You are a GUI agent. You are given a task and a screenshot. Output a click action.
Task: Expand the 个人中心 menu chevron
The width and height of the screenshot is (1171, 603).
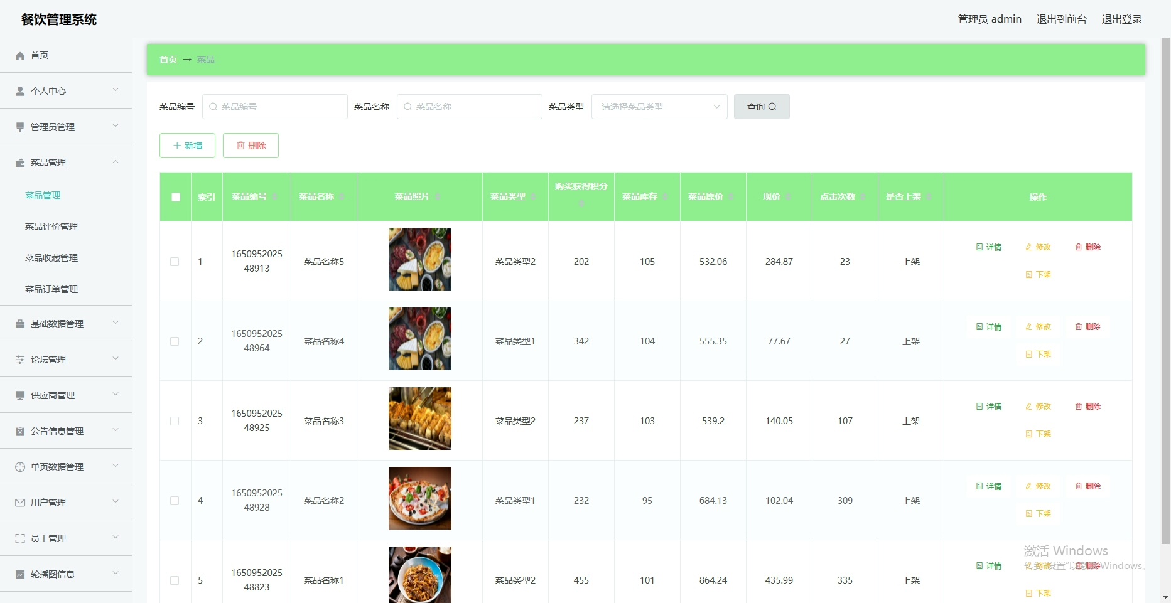[116, 90]
